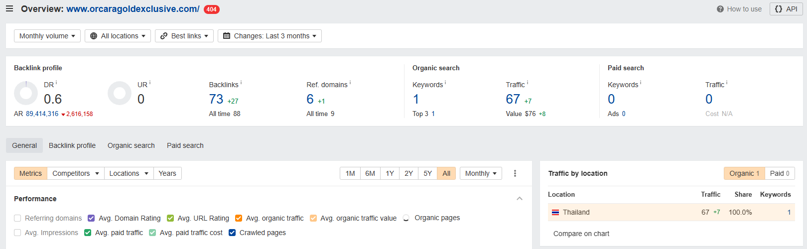
Task: Open the Monthly volume dropdown
Action: pyautogui.click(x=47, y=36)
